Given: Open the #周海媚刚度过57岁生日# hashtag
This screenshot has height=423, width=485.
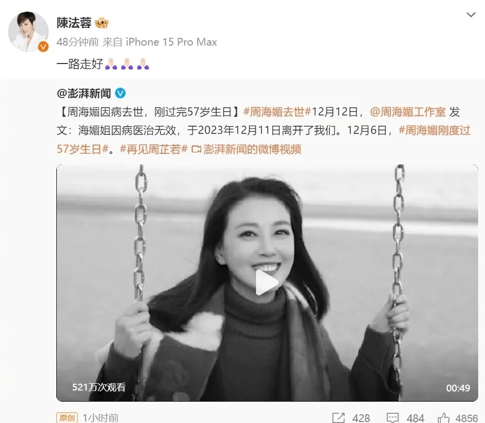Looking at the screenshot, I should [x=264, y=140].
